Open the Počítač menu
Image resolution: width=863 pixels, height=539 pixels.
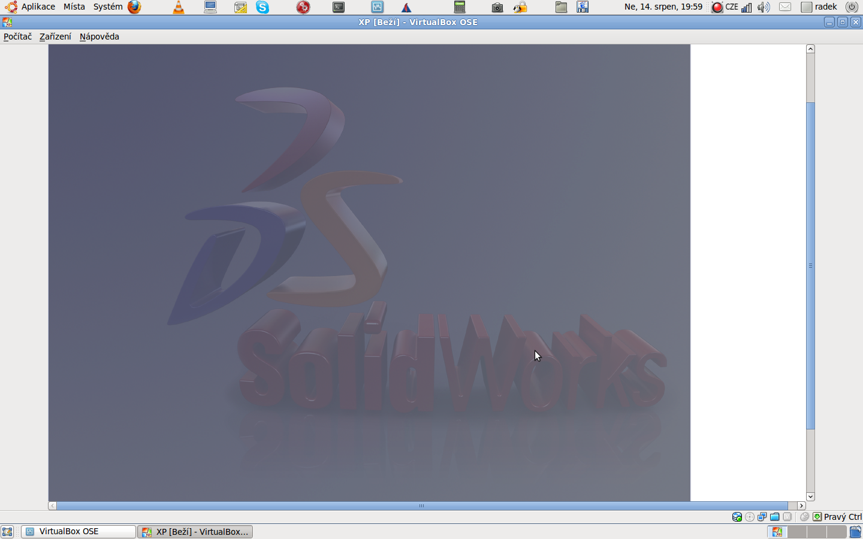[x=17, y=37]
